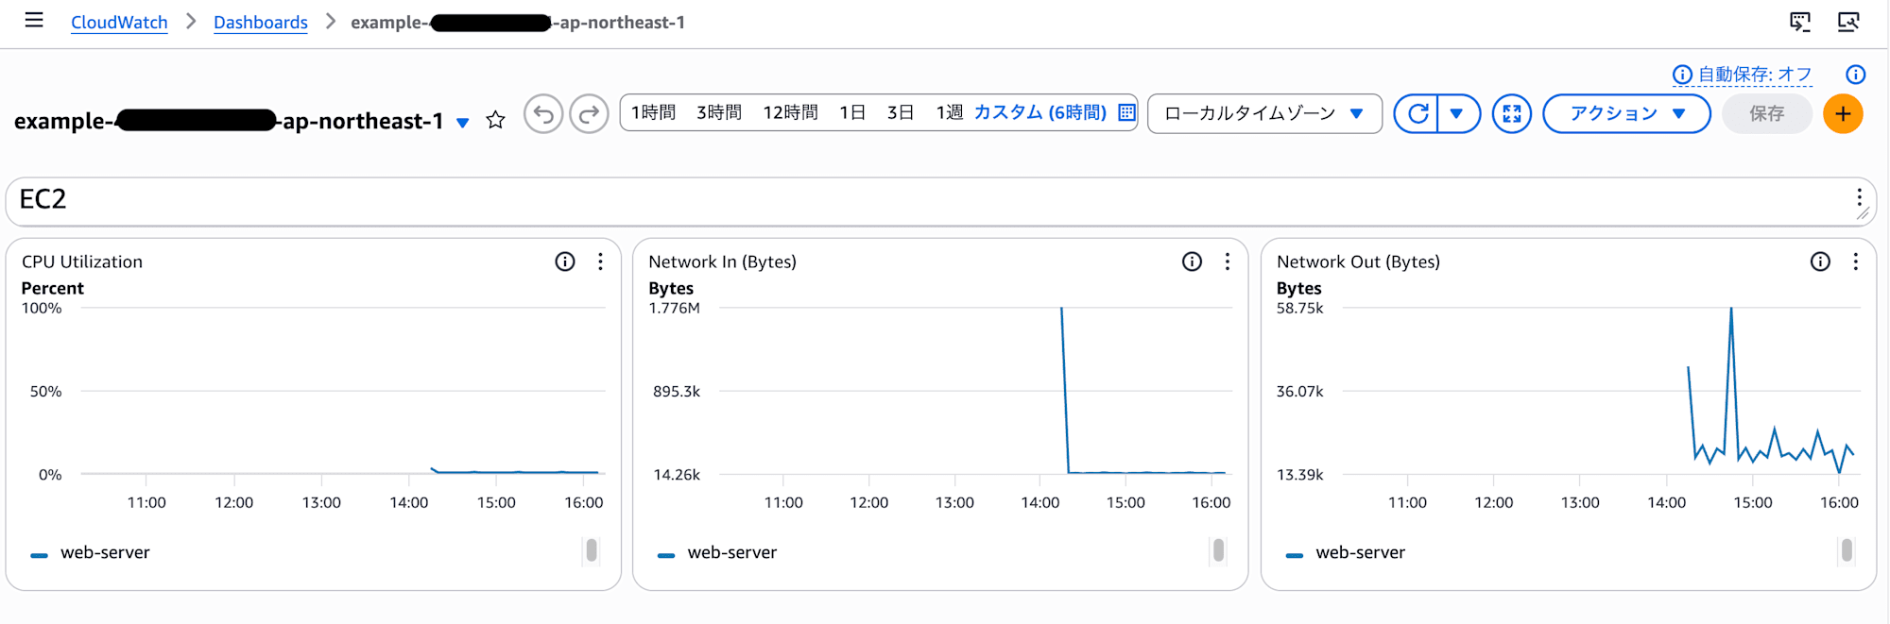Open the アクション actions dropdown

pyautogui.click(x=1626, y=114)
